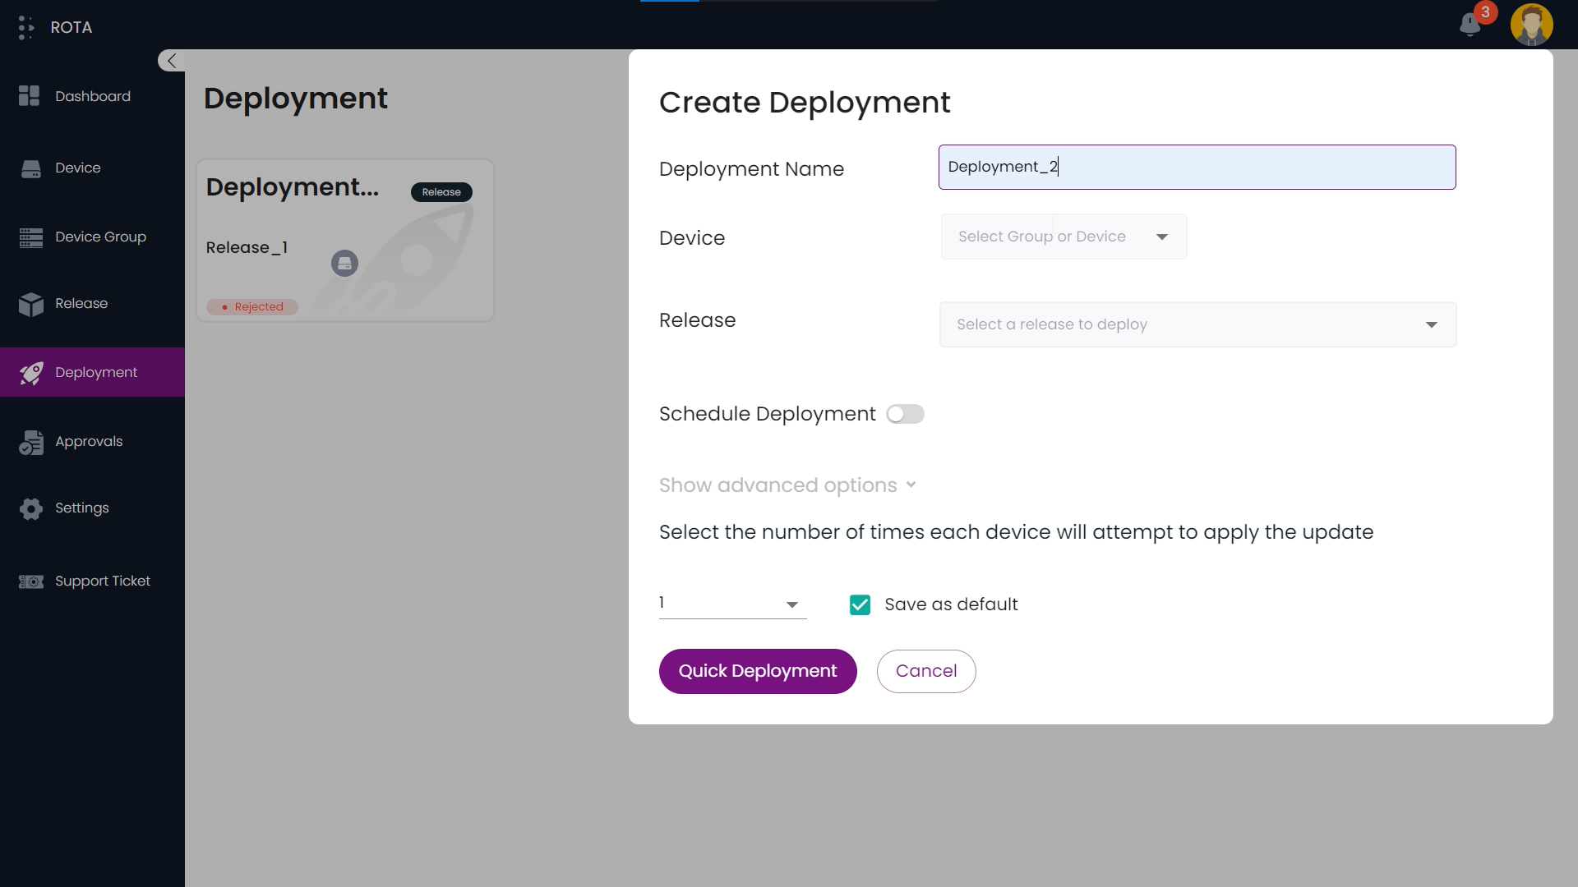Click inside the Deployment Name field
Image resolution: width=1578 pixels, height=887 pixels.
click(1196, 167)
